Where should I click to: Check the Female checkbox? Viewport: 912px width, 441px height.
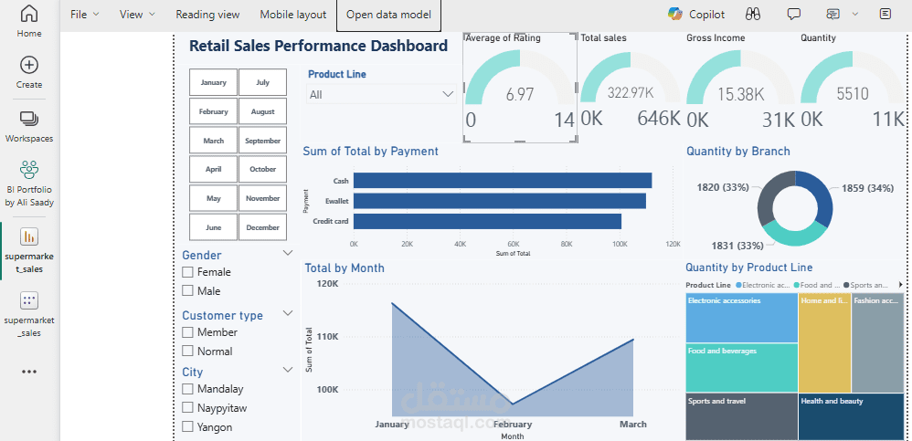[x=187, y=272]
